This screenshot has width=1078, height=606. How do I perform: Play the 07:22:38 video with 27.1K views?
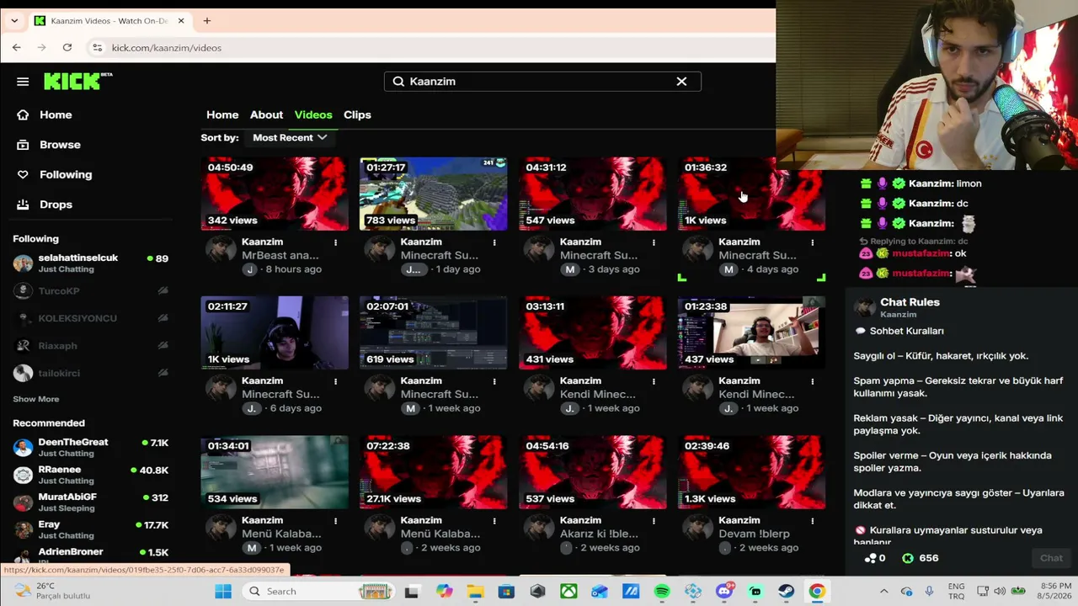click(x=433, y=472)
